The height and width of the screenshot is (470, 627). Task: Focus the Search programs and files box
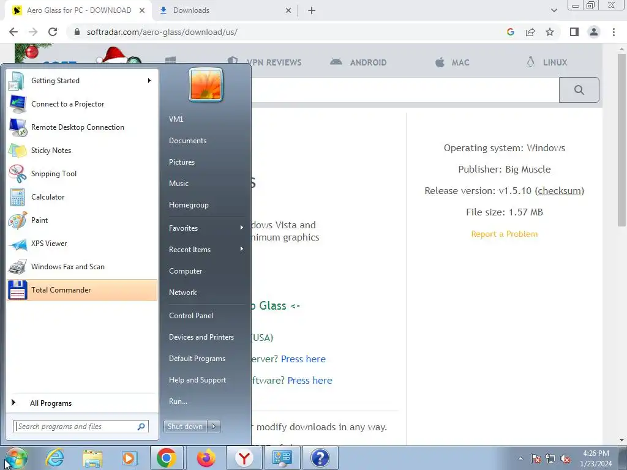(80, 427)
